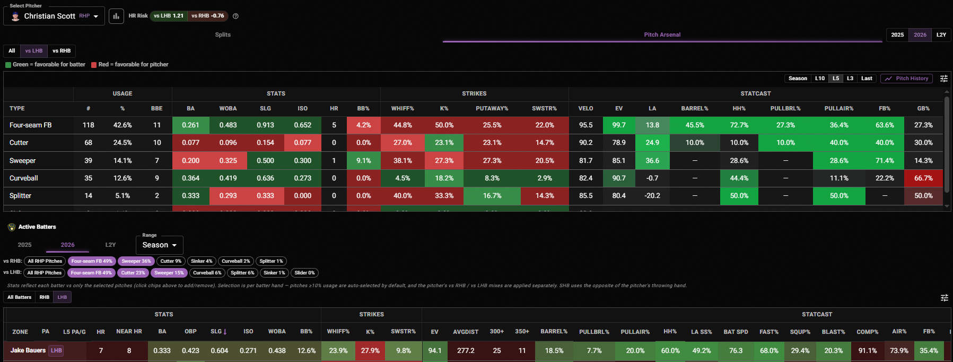Click Christian Scott's player avatar
This screenshot has width=953, height=362.
15,16
